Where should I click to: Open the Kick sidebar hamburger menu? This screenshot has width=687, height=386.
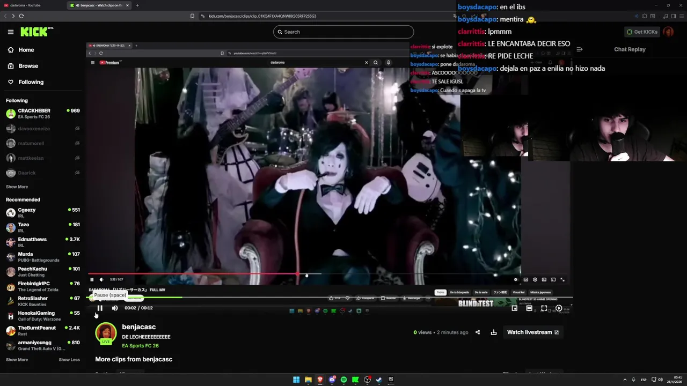point(10,32)
